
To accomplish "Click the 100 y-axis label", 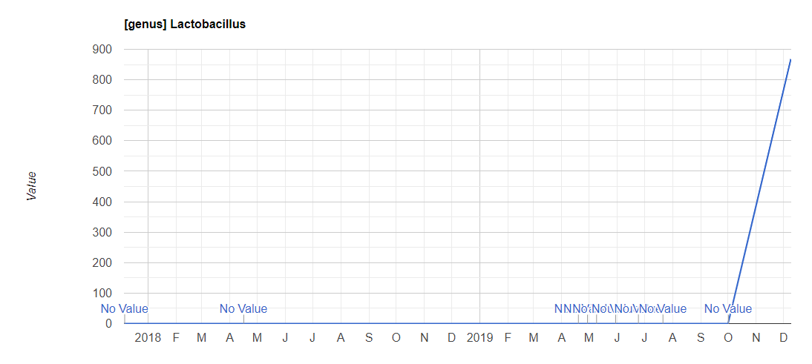I will coord(102,294).
